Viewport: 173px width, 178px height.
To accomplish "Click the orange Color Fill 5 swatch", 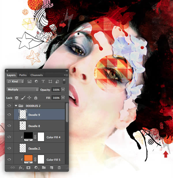I will click(x=29, y=159).
